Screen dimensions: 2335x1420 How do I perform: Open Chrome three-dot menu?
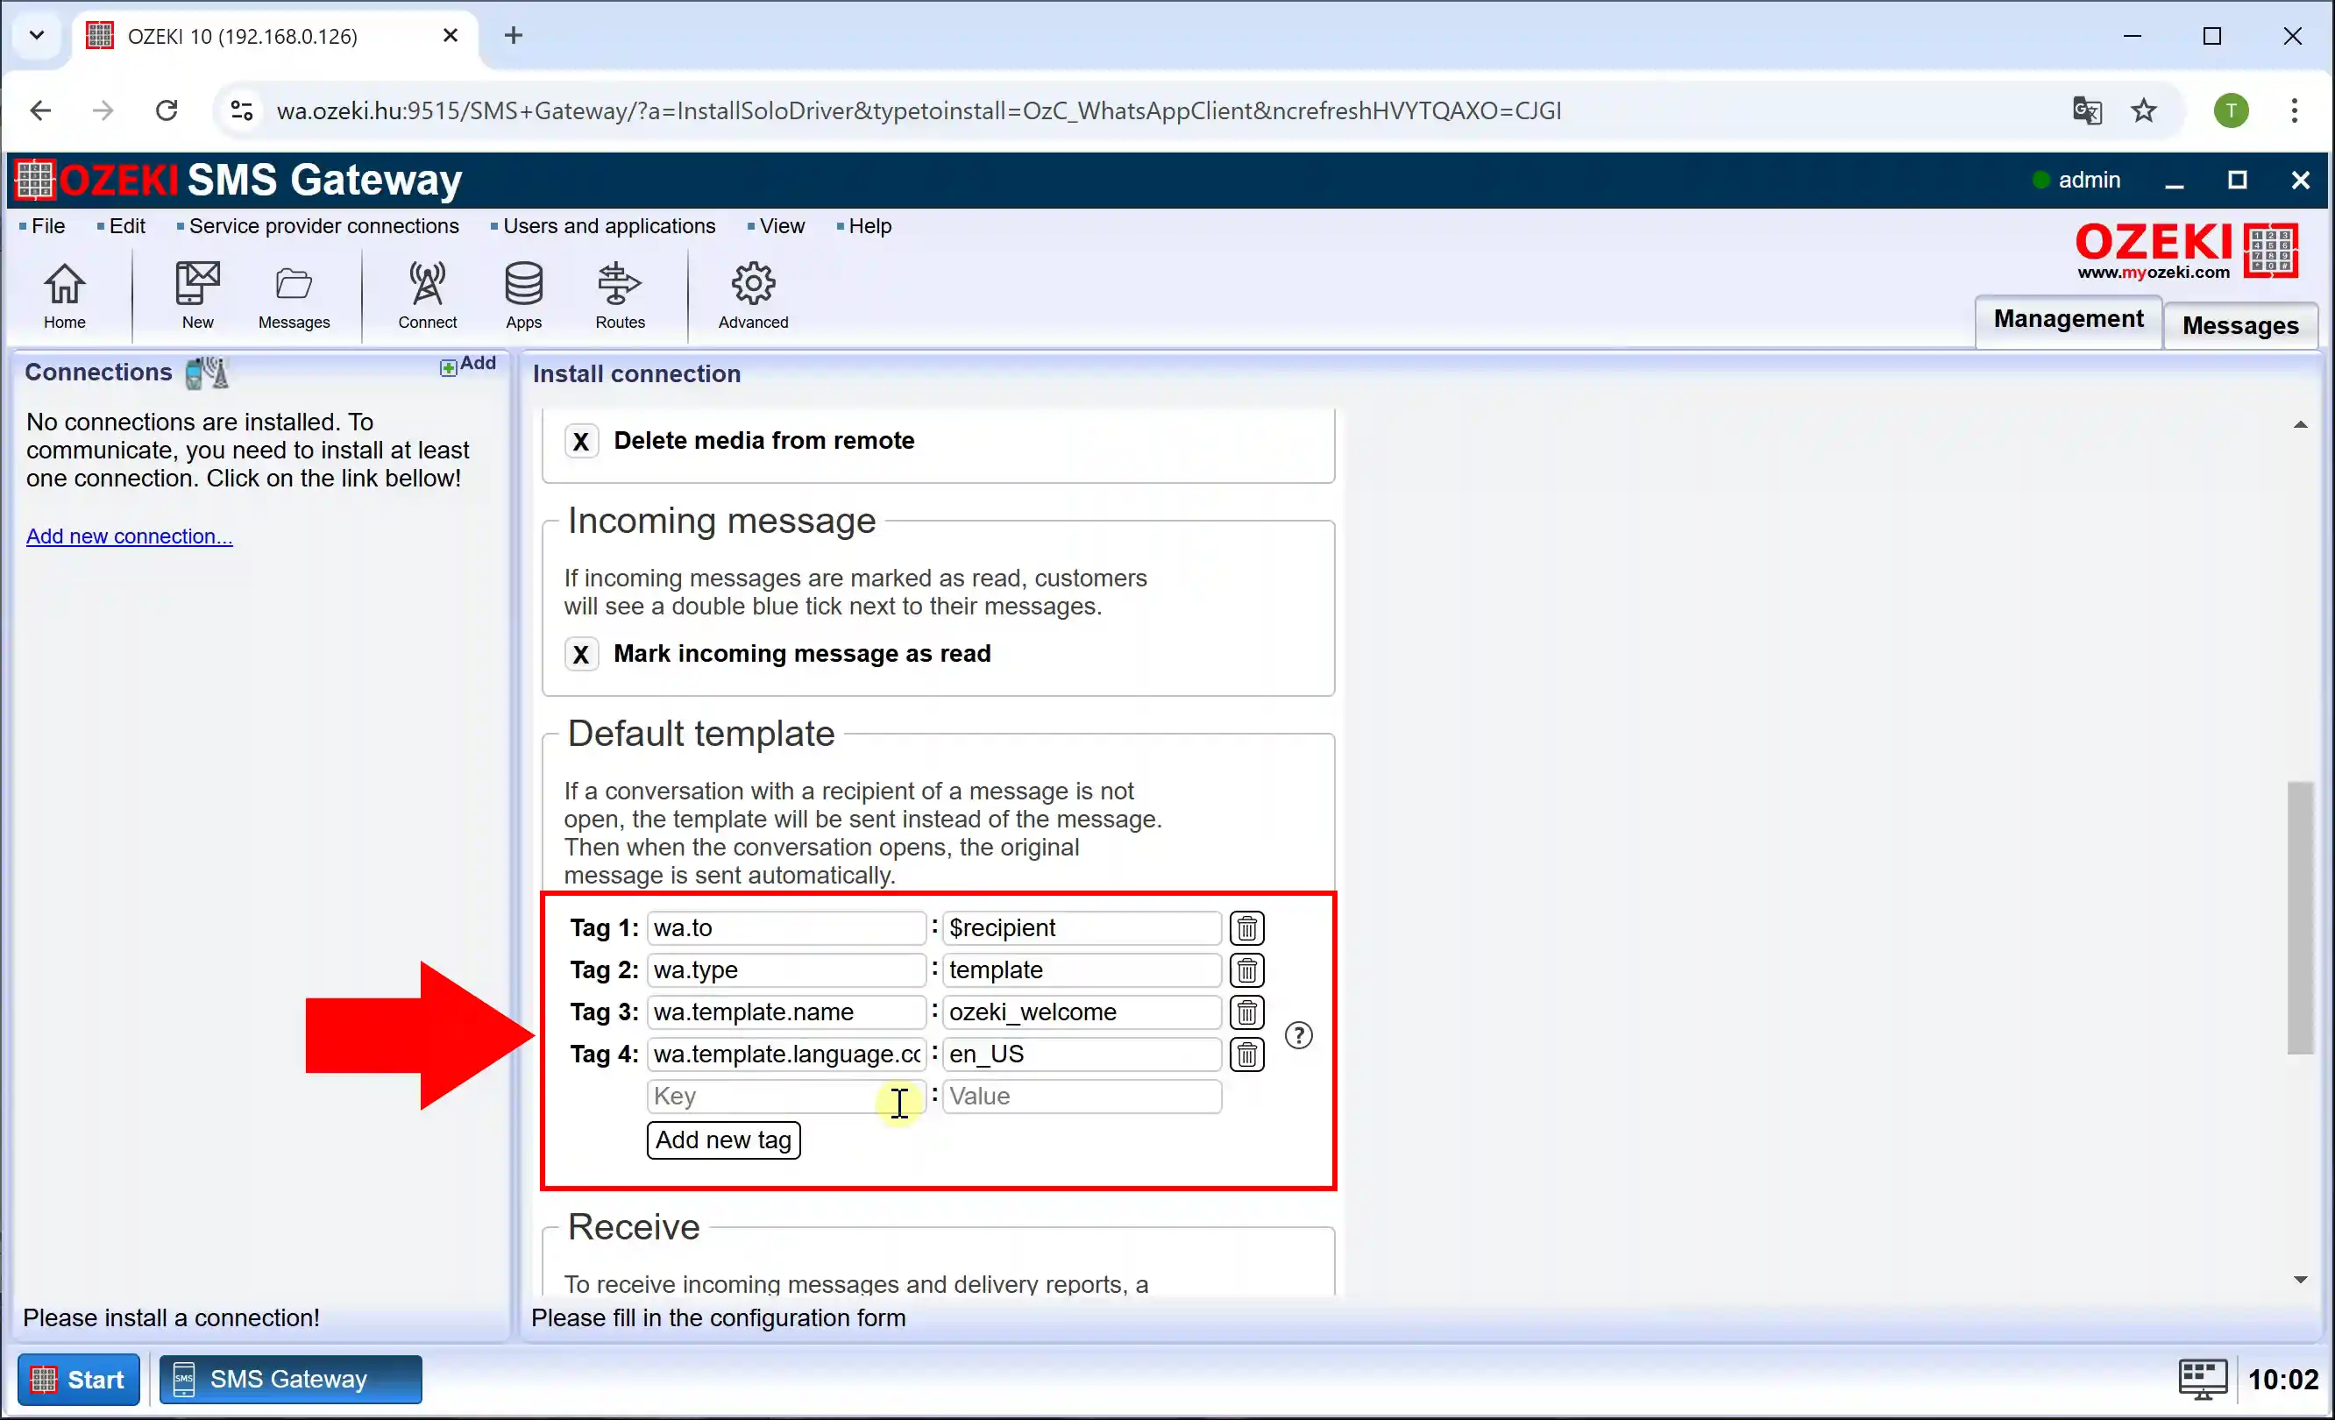pos(2295,111)
